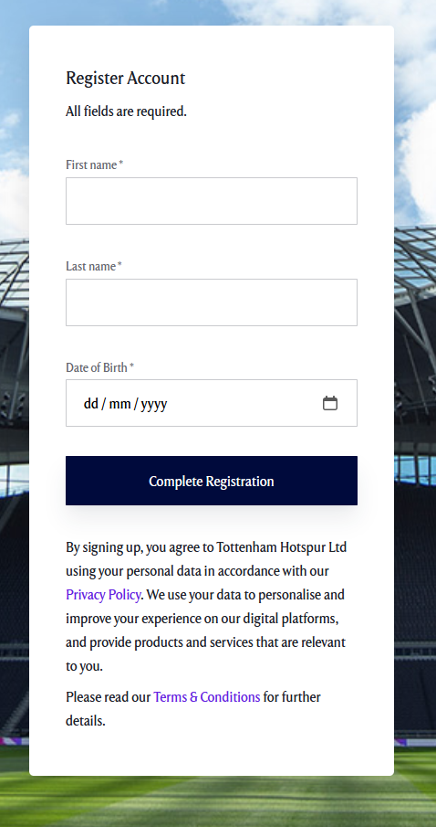
Task: Click the grass pitch below the form
Action: 218,801
